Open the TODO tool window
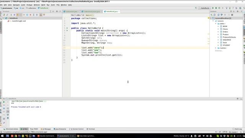245x138 pixels. tap(34, 129)
